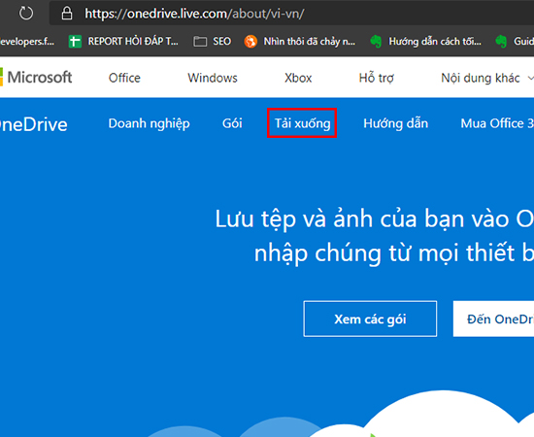Open the developers.f... bookmark
The image size is (534, 437).
[x=27, y=42]
